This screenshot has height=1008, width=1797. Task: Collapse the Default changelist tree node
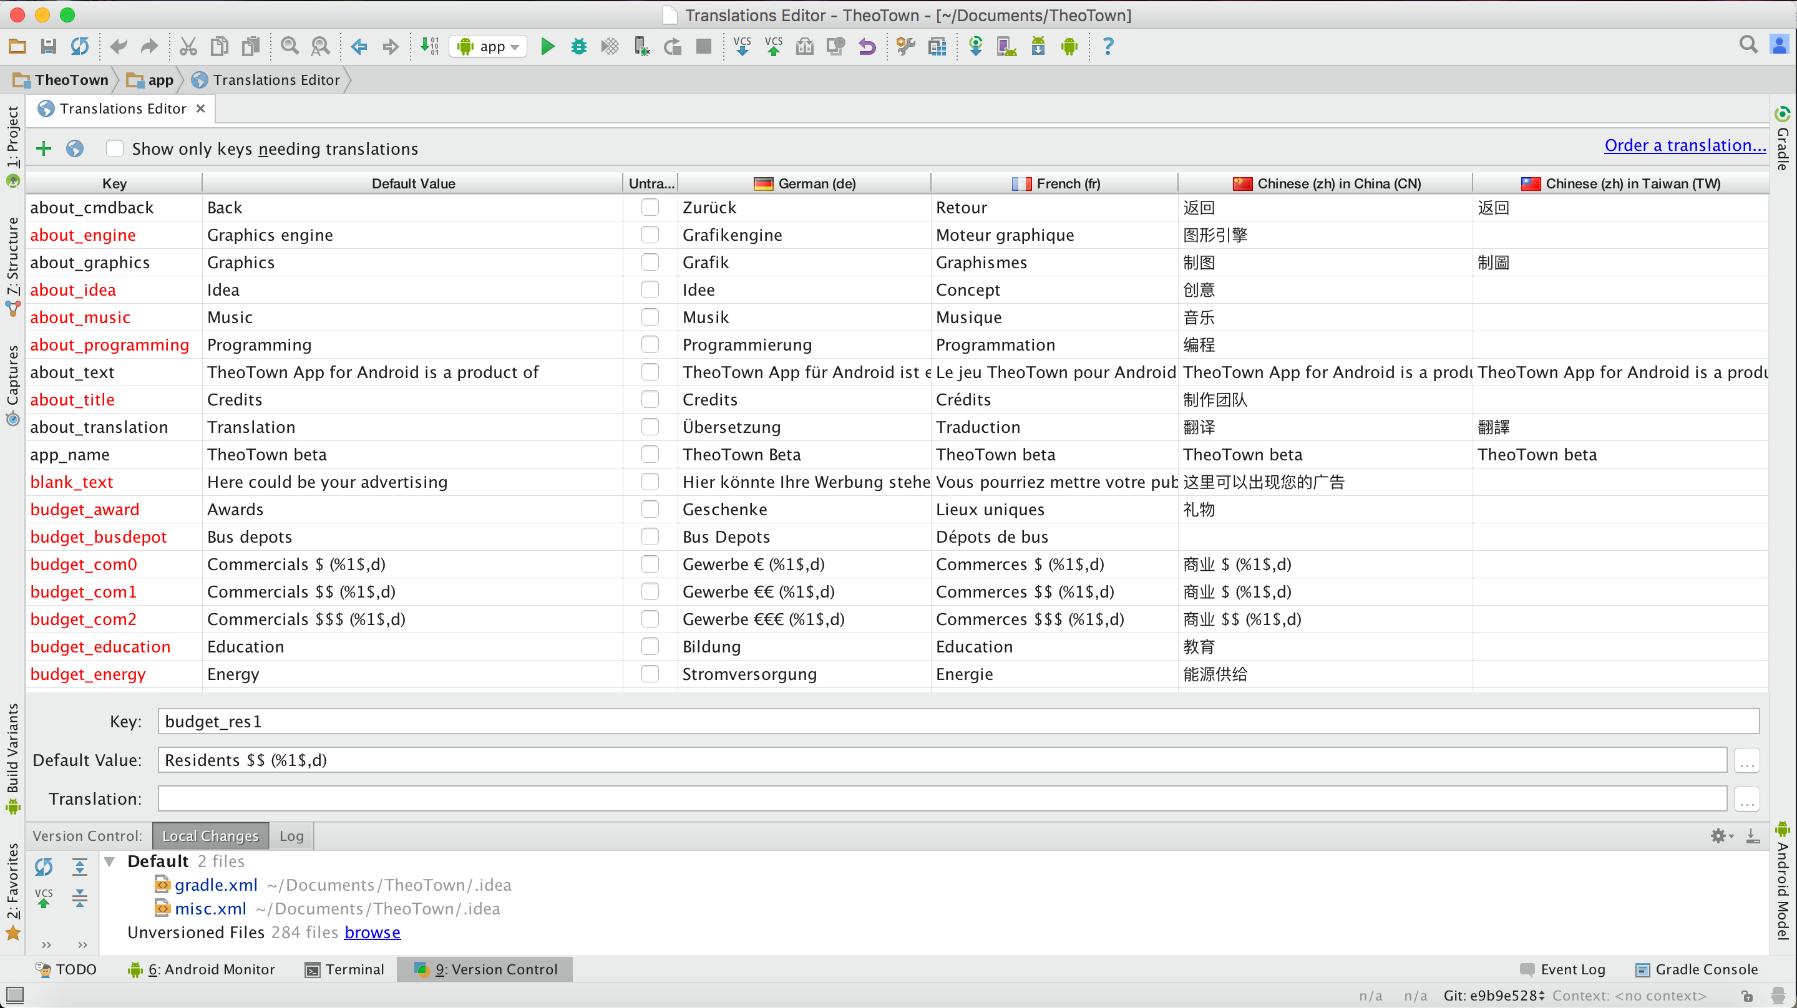[110, 861]
